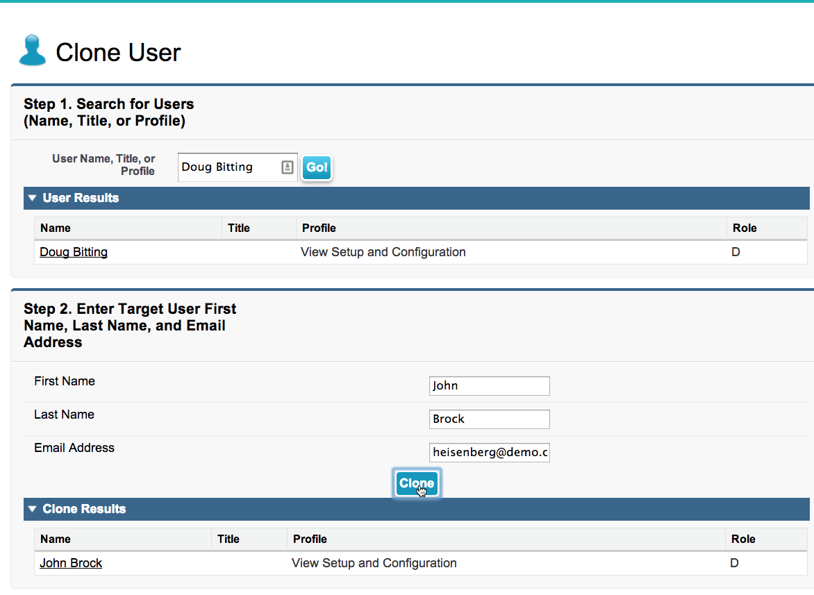
Task: Click the Clone User silhouette icon
Action: [32, 51]
